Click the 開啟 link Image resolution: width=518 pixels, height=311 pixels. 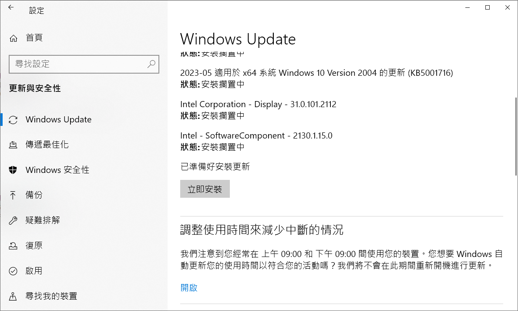click(x=189, y=287)
